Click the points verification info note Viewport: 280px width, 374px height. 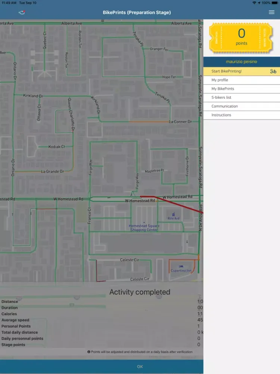(140, 352)
